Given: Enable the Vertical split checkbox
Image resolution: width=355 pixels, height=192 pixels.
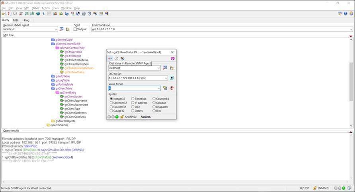Looking at the screenshot, I should (x=75, y=29).
